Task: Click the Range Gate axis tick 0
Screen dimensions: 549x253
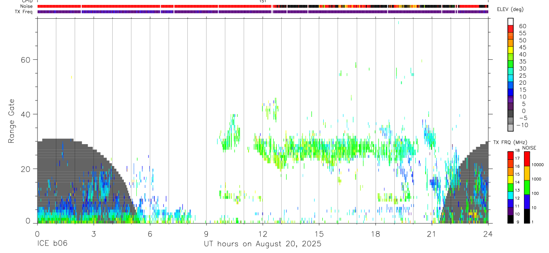Action: coord(28,221)
